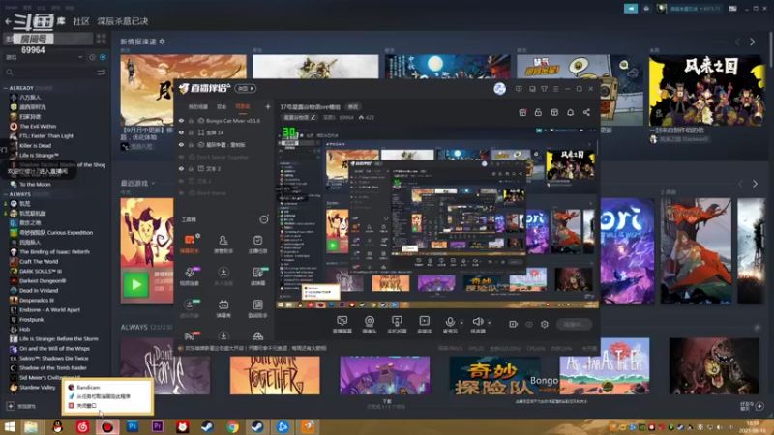
Task: Open Google Chrome from the taskbar
Action: pyautogui.click(x=232, y=426)
